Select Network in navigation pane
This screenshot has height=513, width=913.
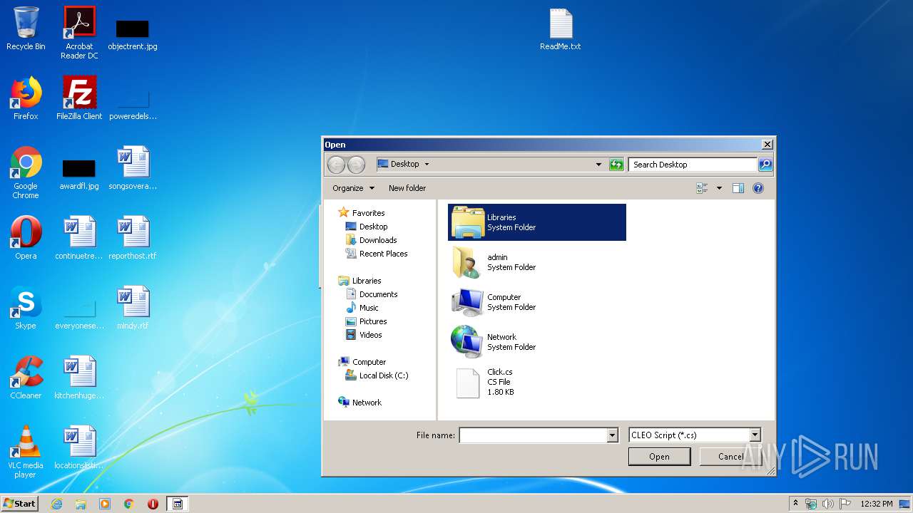[x=360, y=403]
